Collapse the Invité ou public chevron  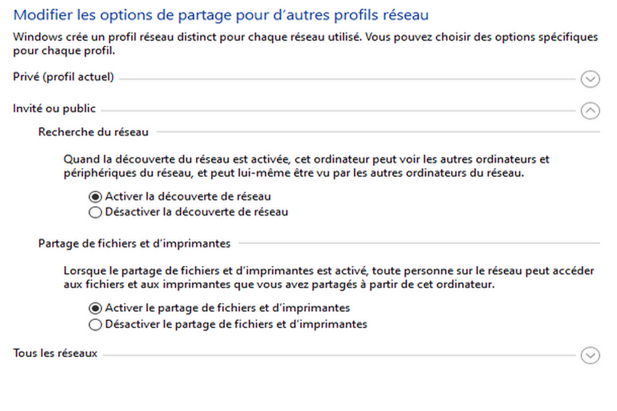coord(590,110)
